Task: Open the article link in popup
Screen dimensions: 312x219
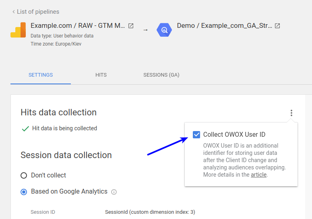Action: 258,175
